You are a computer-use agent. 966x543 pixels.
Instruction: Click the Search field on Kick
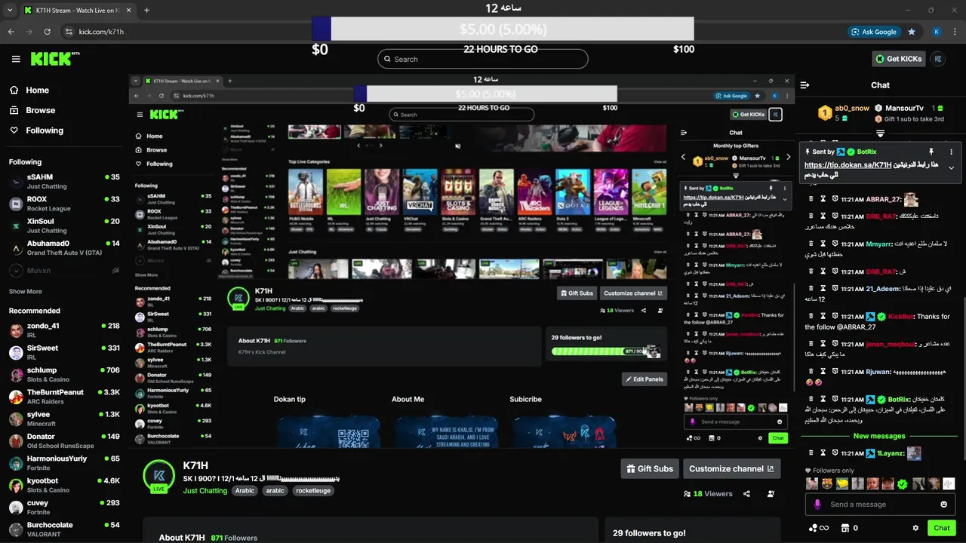pos(483,59)
